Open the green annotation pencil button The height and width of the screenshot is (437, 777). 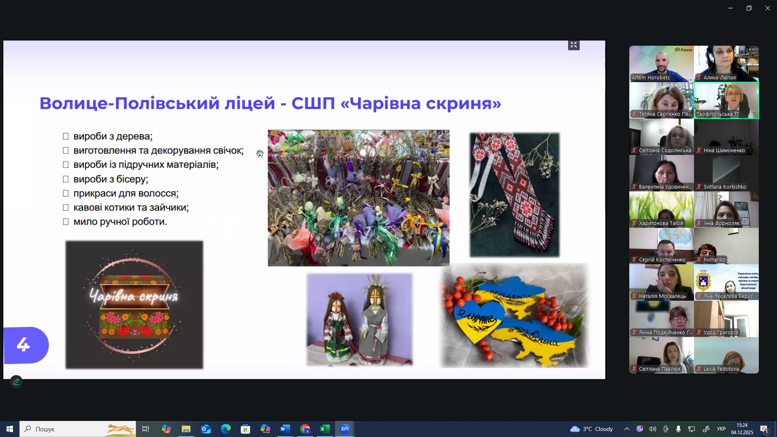16,382
